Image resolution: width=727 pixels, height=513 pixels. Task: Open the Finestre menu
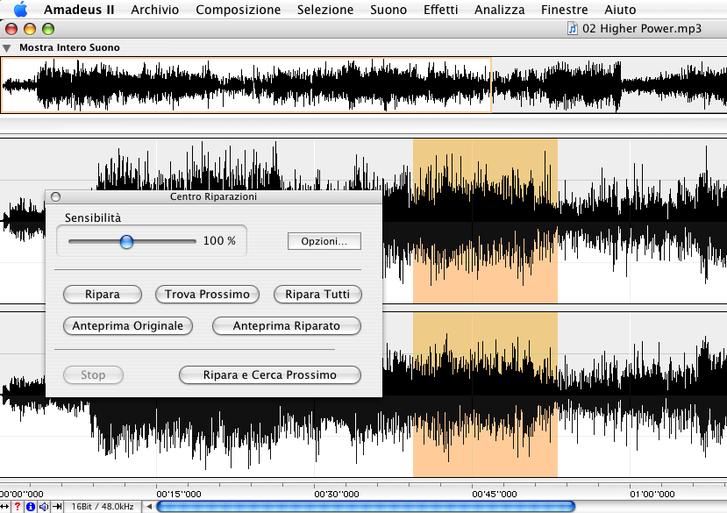point(564,10)
